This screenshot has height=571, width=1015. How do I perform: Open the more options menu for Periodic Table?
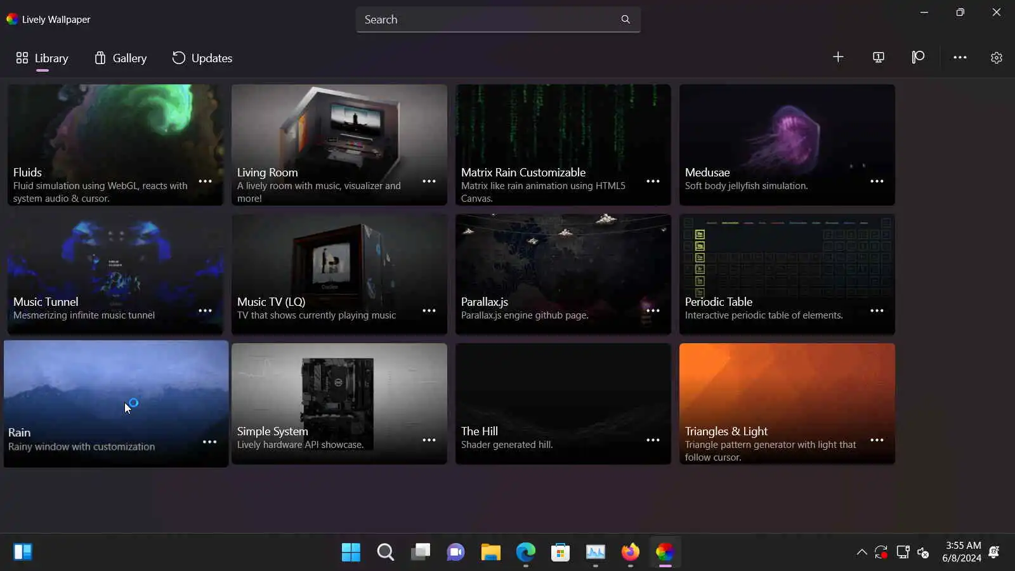pos(877,311)
